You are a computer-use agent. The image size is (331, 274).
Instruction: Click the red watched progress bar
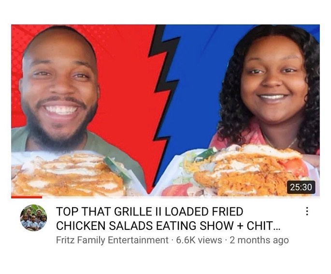27,197
